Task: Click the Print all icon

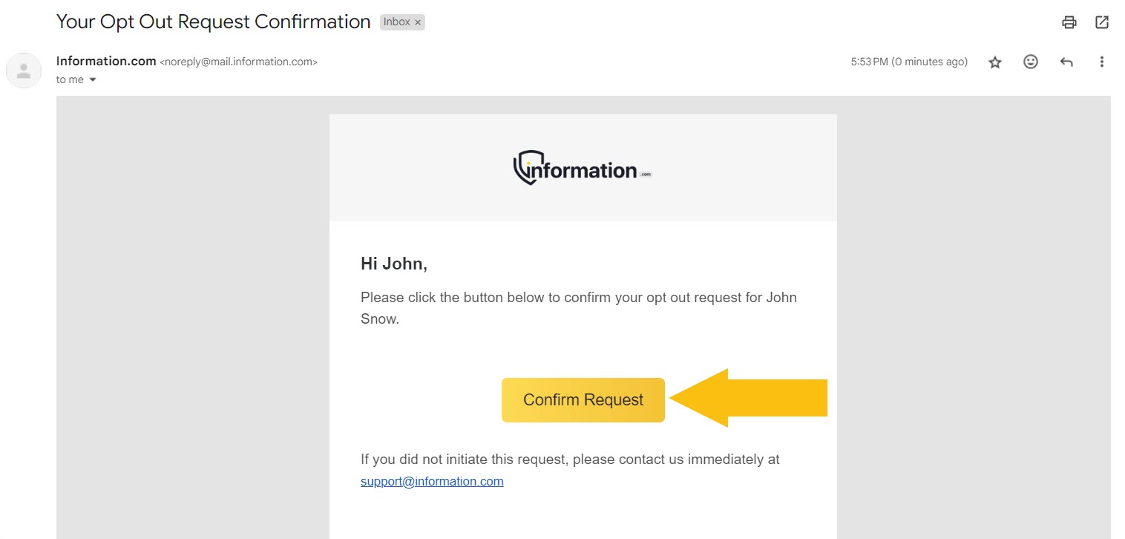Action: 1069,22
